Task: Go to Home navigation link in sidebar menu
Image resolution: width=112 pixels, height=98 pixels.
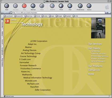Action: (91, 74)
